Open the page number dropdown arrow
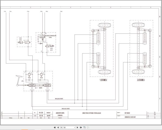The image size is (162, 130). click(75, 128)
